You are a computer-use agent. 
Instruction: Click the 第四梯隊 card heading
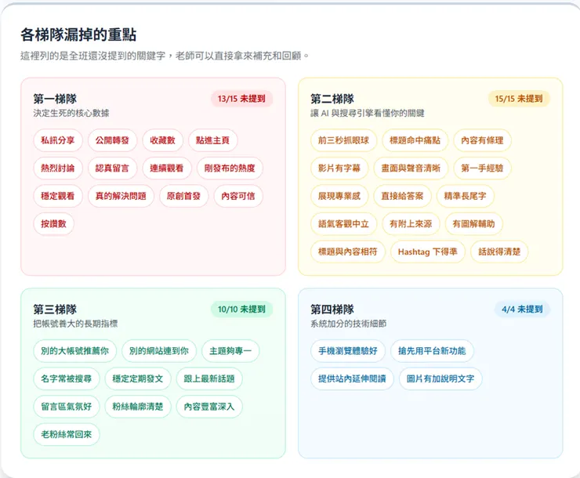332,310
